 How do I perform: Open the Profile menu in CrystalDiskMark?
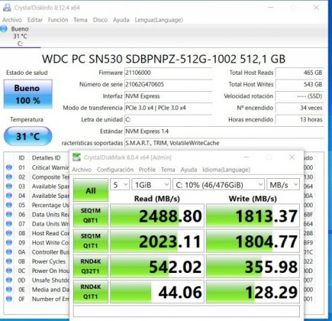[x=147, y=170]
